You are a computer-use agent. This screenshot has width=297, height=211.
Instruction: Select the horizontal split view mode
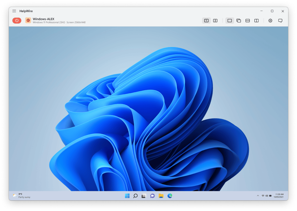pyautogui.click(x=248, y=20)
